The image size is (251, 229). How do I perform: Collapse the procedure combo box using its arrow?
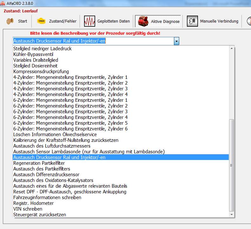click(176, 41)
